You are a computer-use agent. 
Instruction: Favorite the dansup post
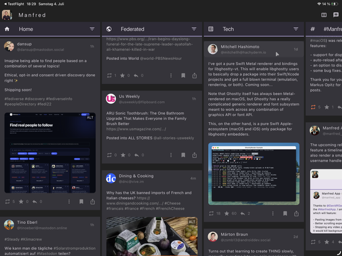click(21, 202)
